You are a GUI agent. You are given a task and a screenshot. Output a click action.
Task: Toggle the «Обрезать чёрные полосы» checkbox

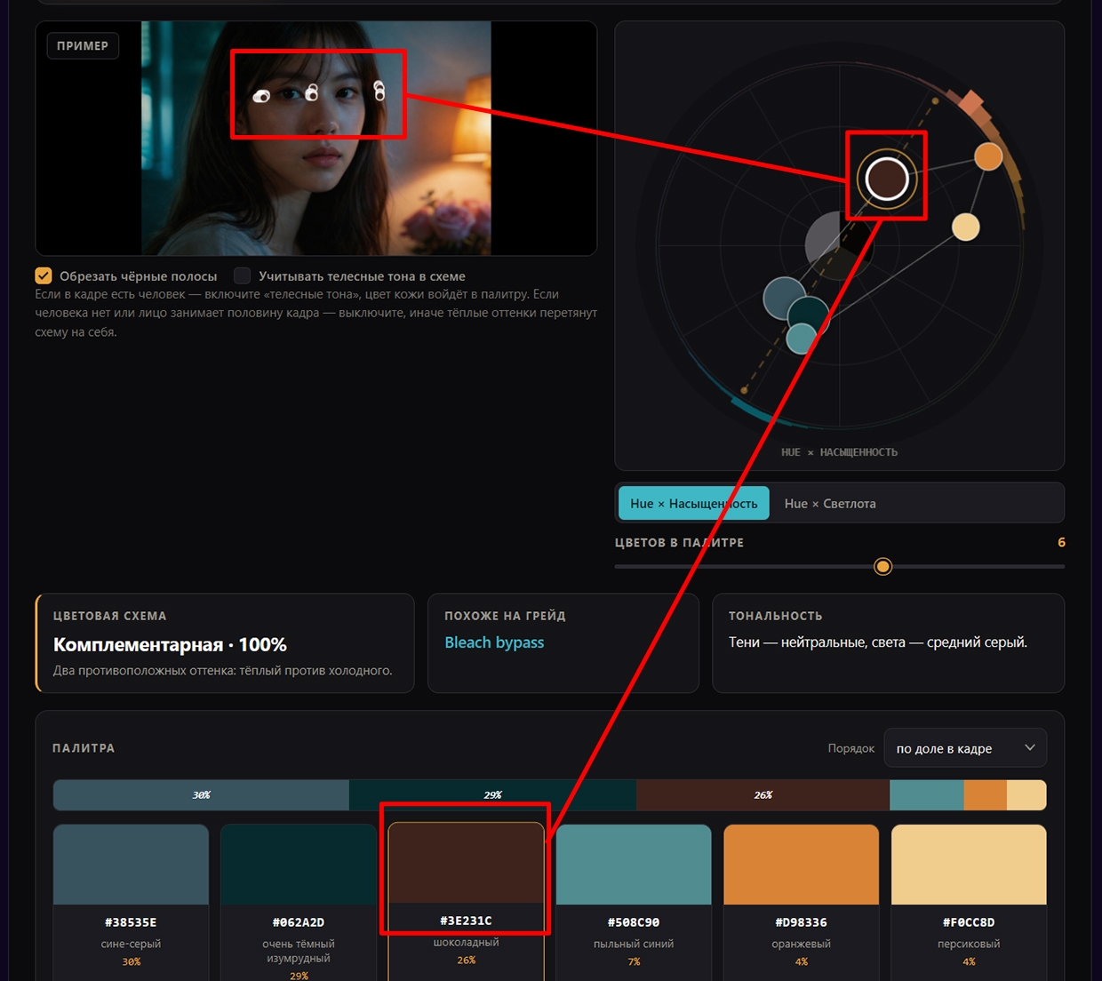pos(44,275)
